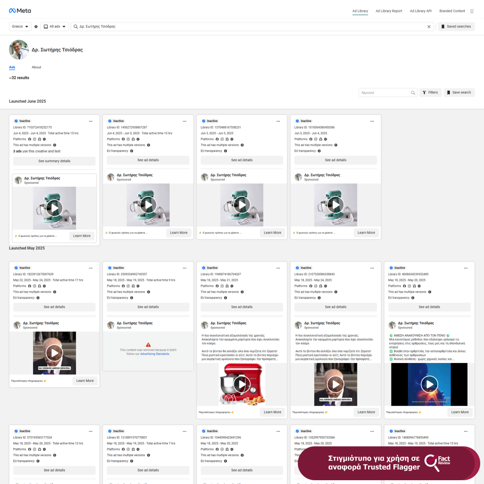Click info icon next to Greece country selector
484x484 pixels.
[36, 26]
